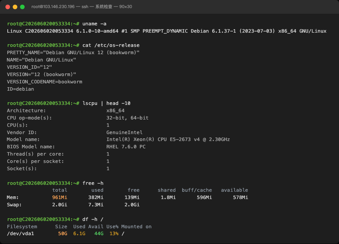Click the 1.8Mi shared memory value
The width and height of the screenshot is (339, 244).
pos(168,198)
